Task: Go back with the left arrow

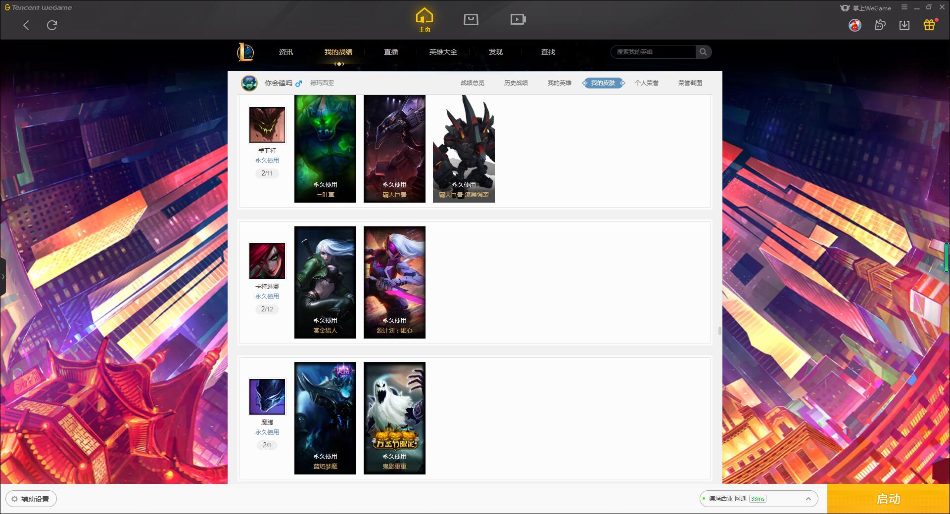Action: 26,25
